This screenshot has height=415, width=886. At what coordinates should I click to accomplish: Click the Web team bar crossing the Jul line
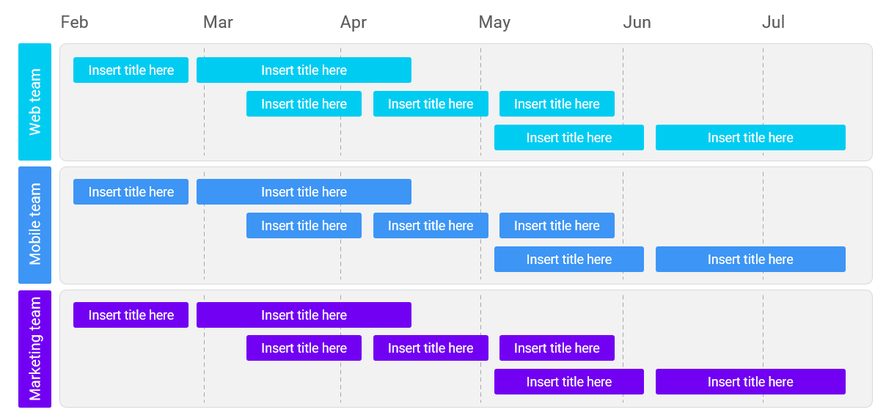[750, 138]
